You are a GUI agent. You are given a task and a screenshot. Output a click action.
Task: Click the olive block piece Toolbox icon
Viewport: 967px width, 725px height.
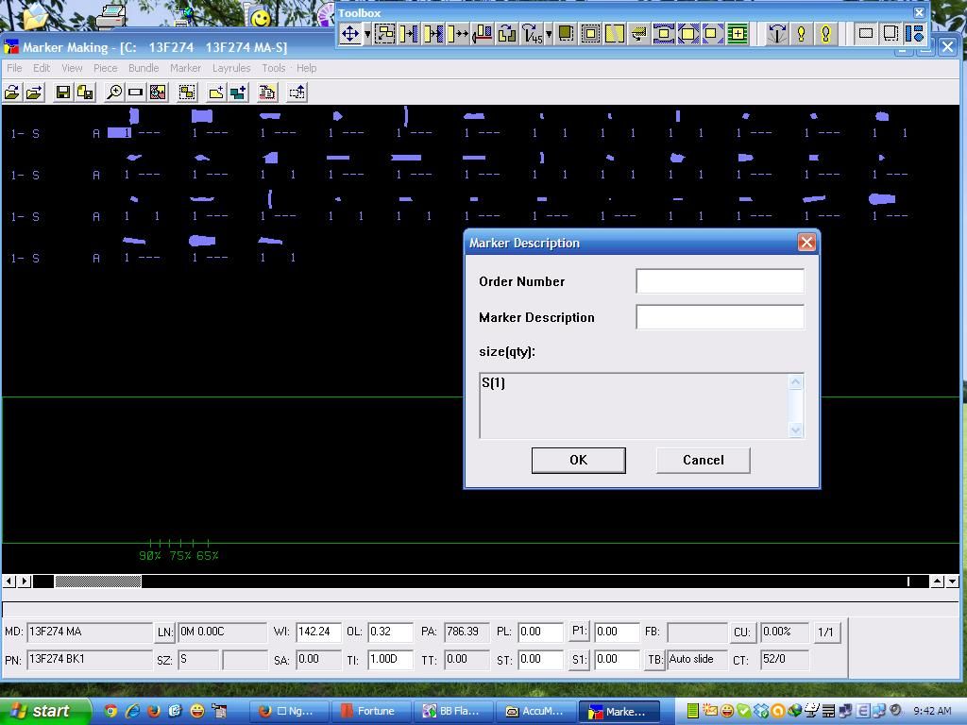click(x=566, y=33)
